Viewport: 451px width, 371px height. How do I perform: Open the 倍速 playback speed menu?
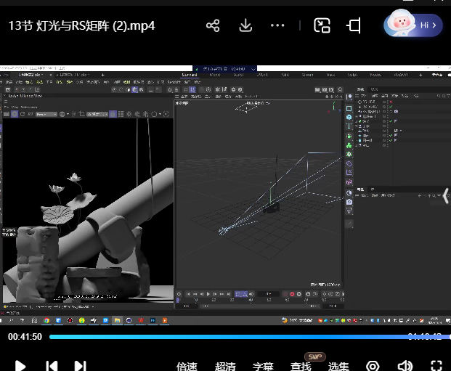pyautogui.click(x=187, y=366)
